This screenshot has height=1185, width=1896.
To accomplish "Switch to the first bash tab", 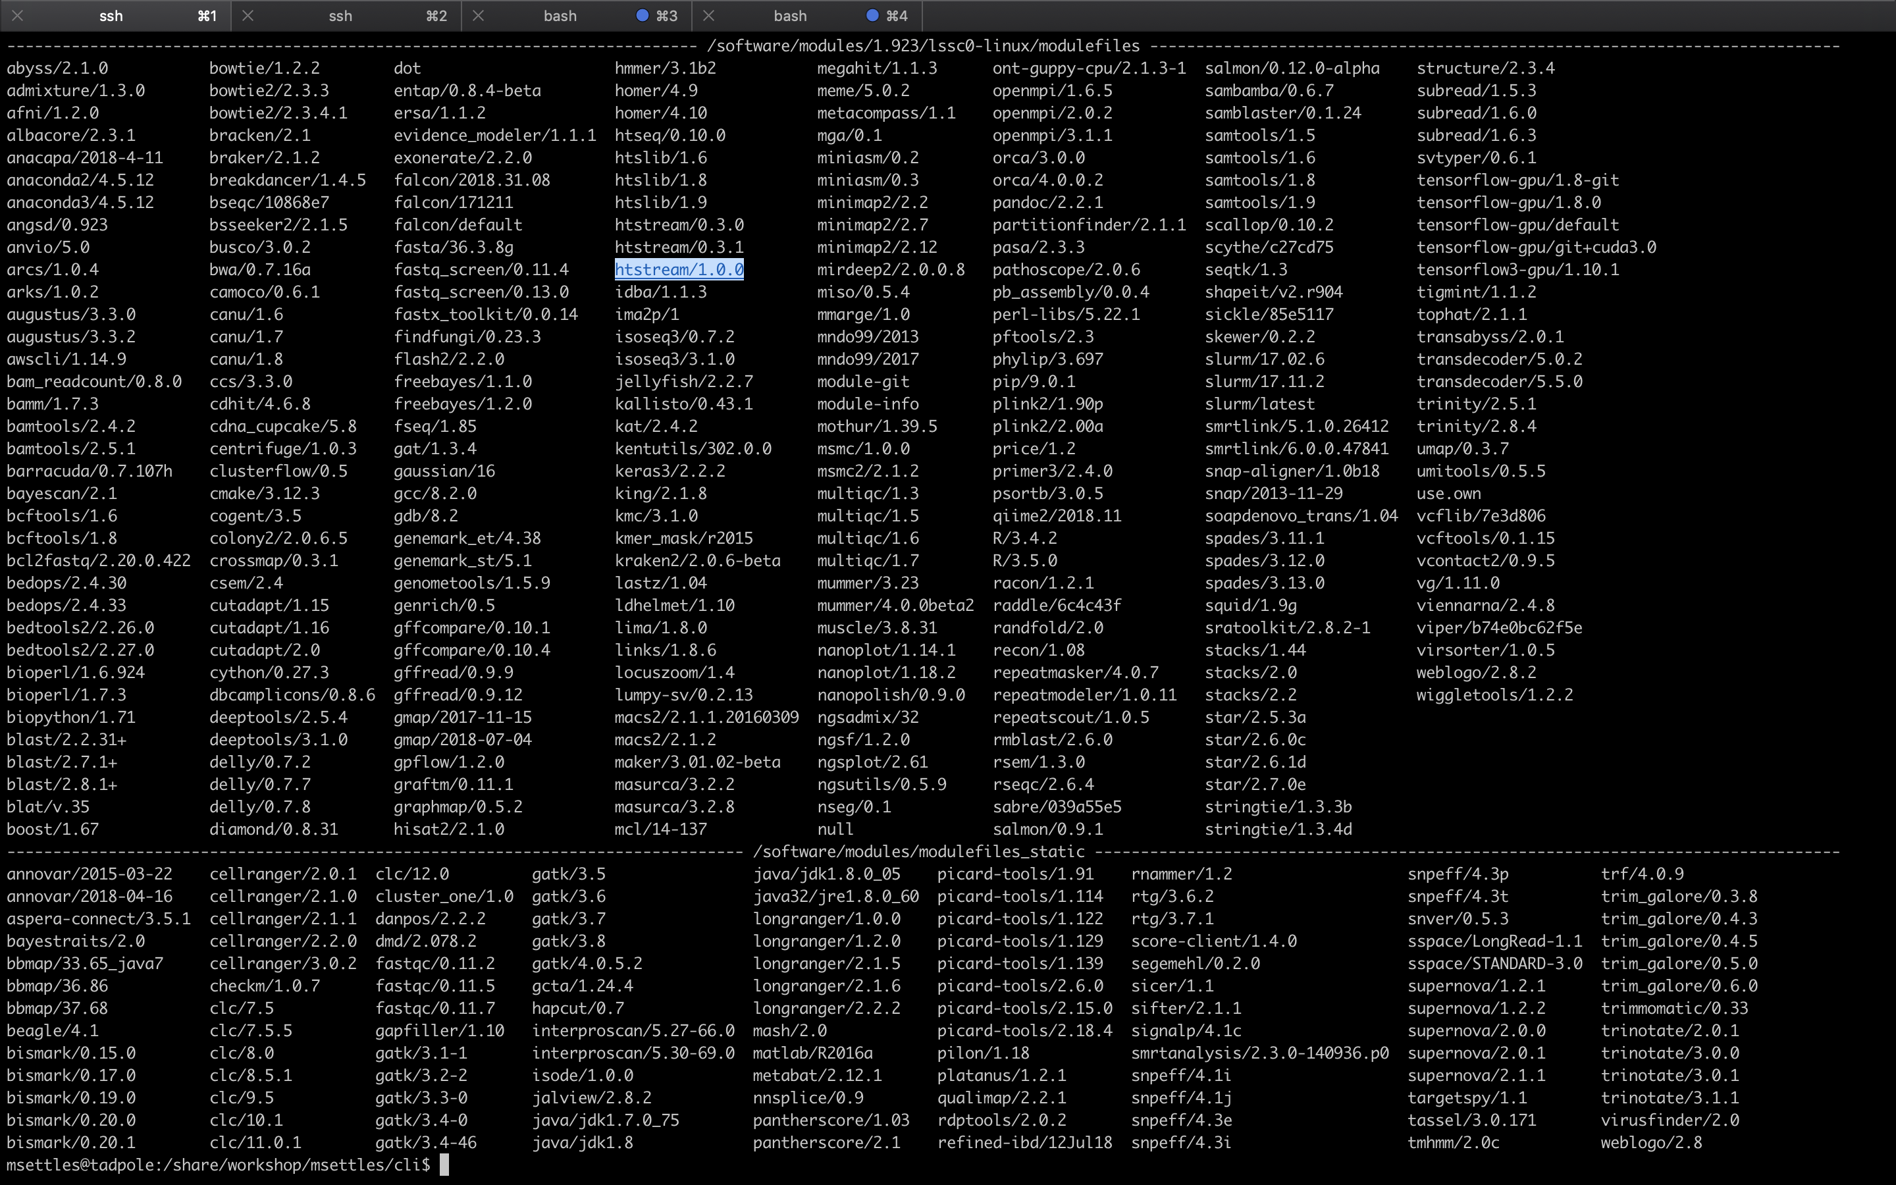I will tap(560, 16).
